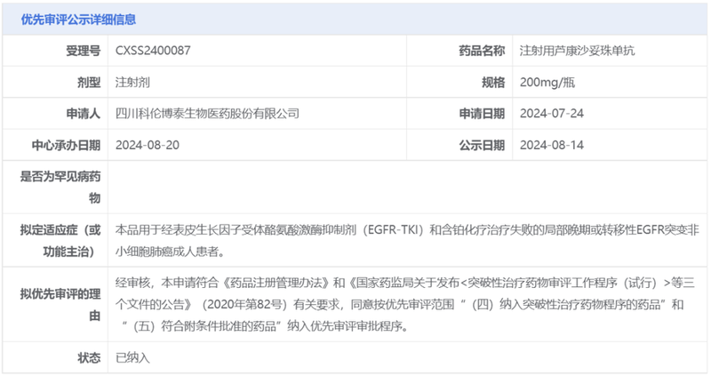Click the 注射剂 dosage form value

[x=133, y=82]
